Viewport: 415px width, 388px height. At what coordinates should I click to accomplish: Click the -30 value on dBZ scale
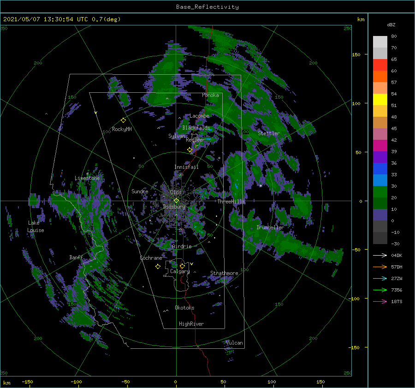point(396,244)
